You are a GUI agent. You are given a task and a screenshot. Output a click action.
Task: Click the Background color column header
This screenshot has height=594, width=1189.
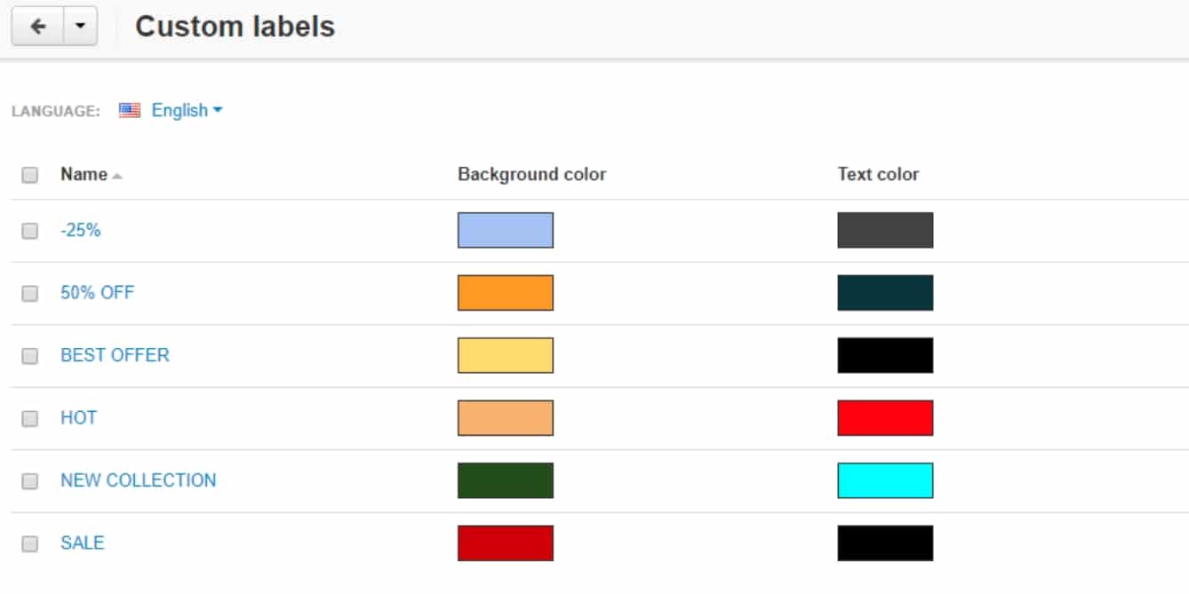pyautogui.click(x=531, y=174)
